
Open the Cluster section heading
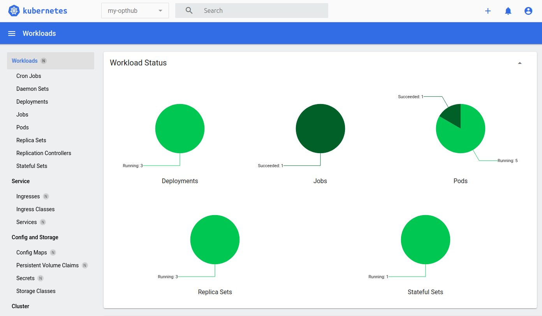pyautogui.click(x=21, y=306)
